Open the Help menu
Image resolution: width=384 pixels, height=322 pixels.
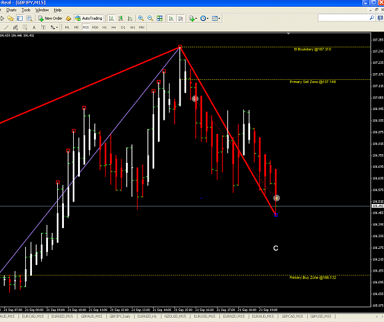point(58,10)
